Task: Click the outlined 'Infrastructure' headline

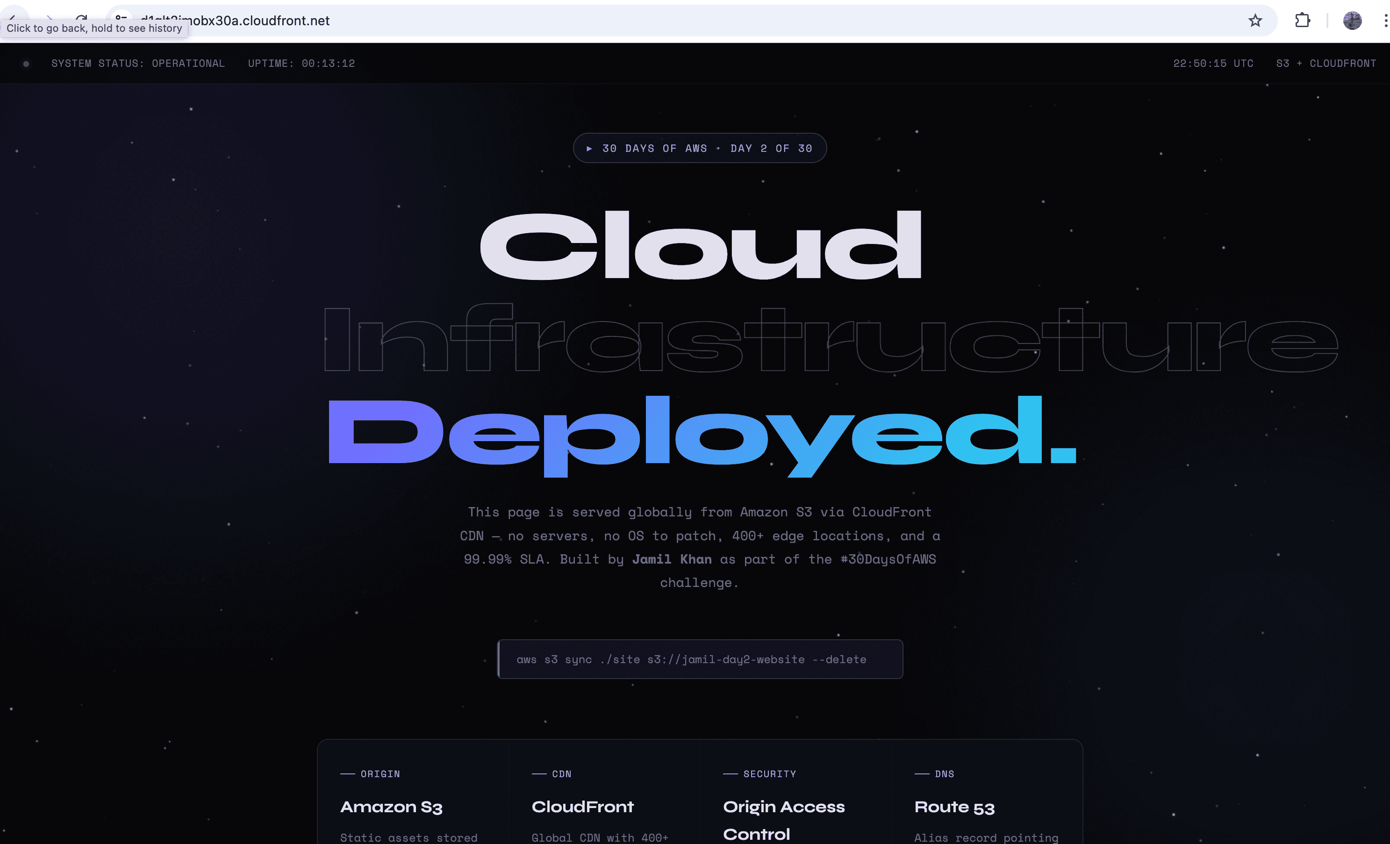Action: (x=831, y=338)
